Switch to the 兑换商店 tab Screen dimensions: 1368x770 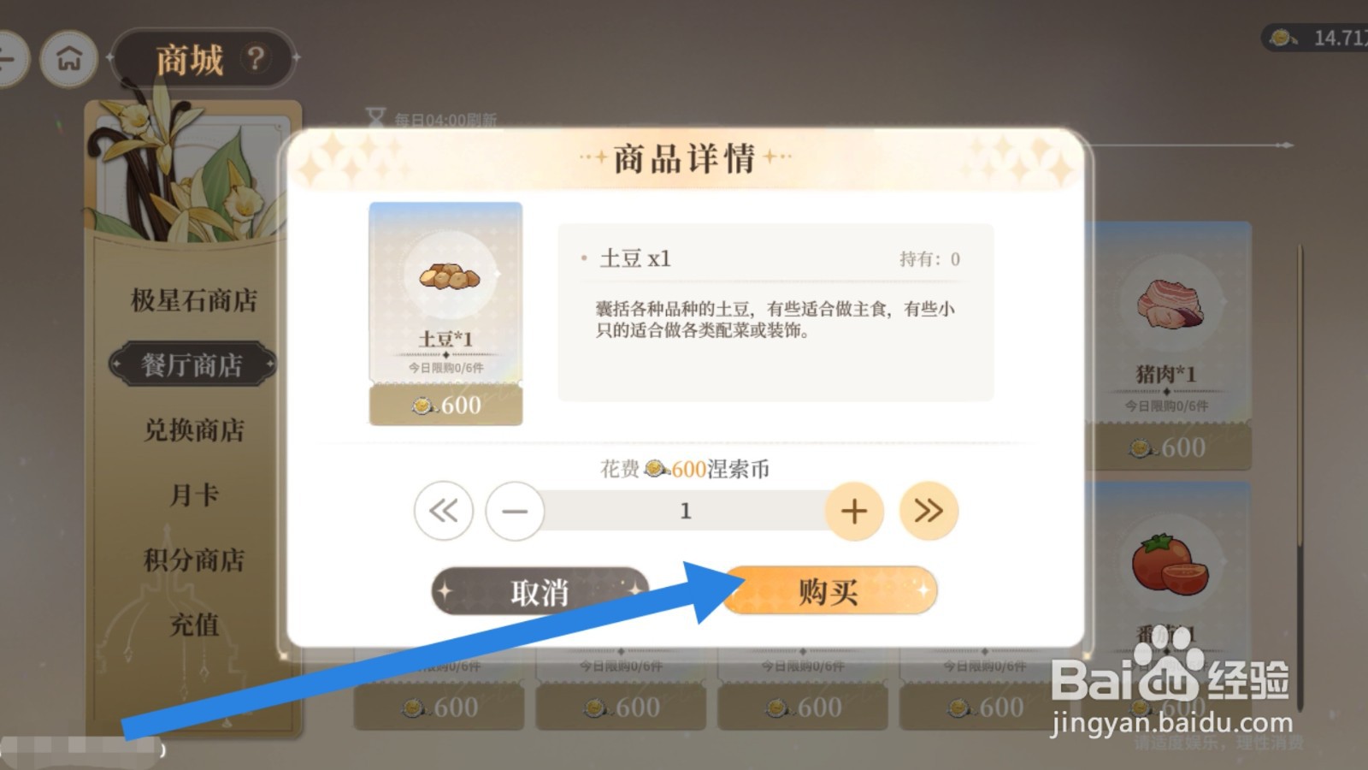pyautogui.click(x=194, y=429)
